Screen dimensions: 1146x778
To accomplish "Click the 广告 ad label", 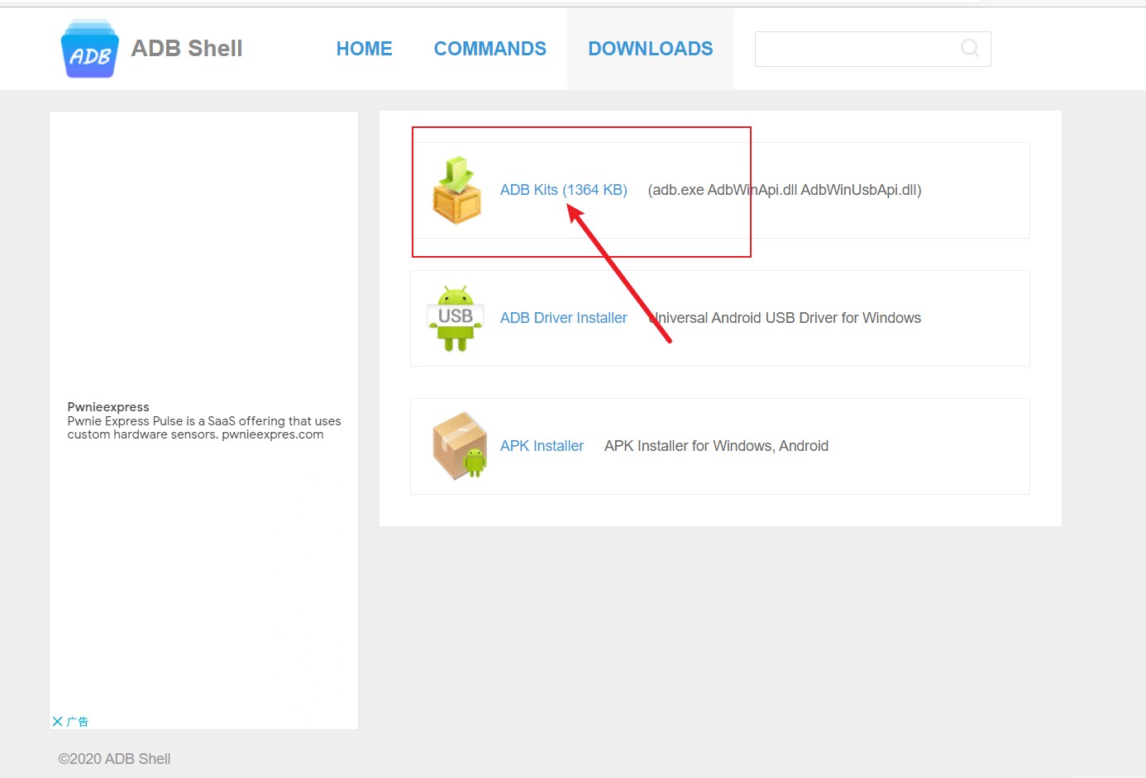I will pyautogui.click(x=78, y=721).
